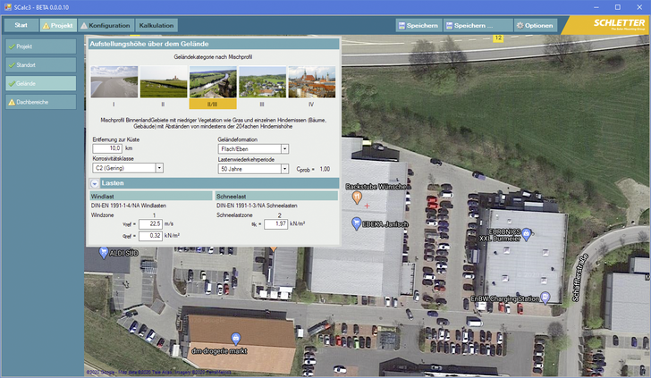Image resolution: width=651 pixels, height=378 pixels.
Task: Select terrain category II thumbnail
Action: point(163,82)
